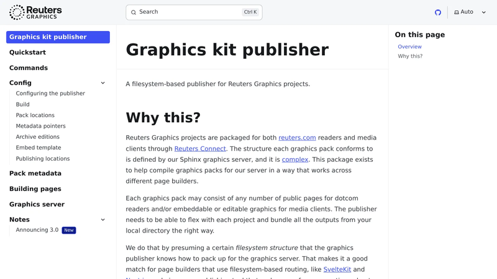The height and width of the screenshot is (279, 497).
Task: Click the Reuters Graphics logo
Action: (x=35, y=12)
